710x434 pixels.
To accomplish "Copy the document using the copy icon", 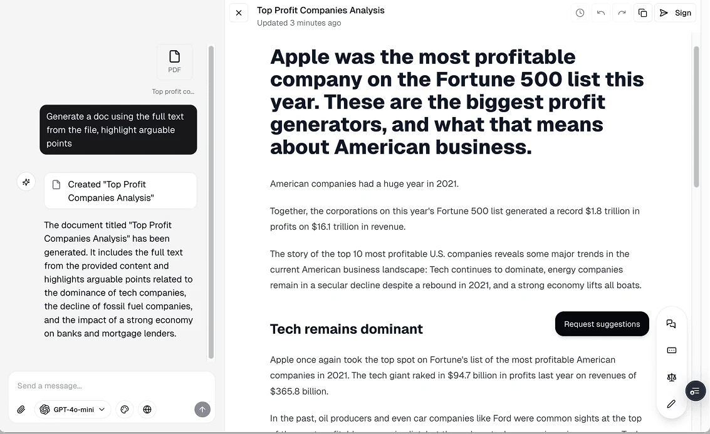I will (x=642, y=13).
